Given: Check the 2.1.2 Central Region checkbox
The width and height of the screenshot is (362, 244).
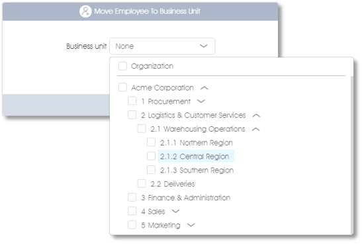Looking at the screenshot, I should (151, 156).
